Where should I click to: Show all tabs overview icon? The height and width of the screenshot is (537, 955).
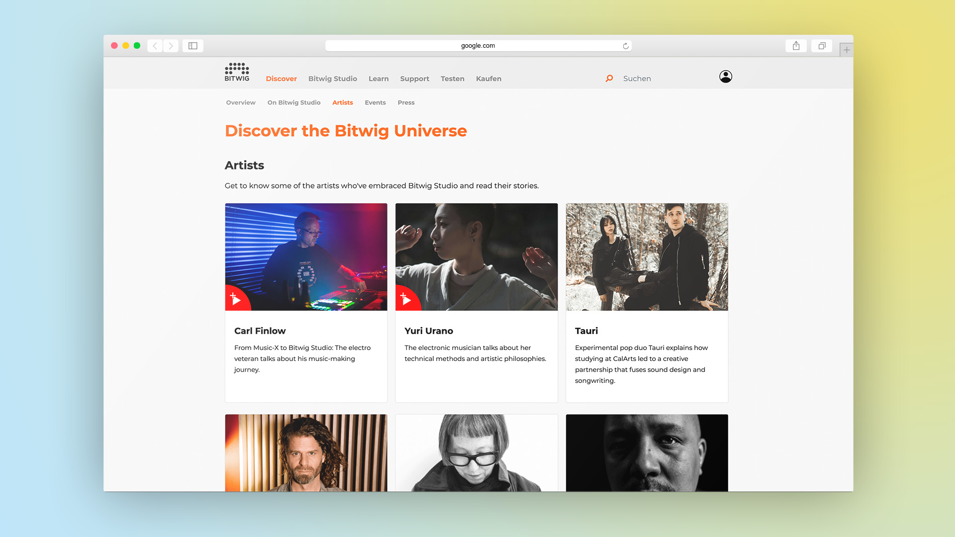[x=822, y=46]
